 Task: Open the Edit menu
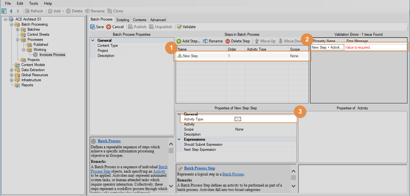coord(20,3)
